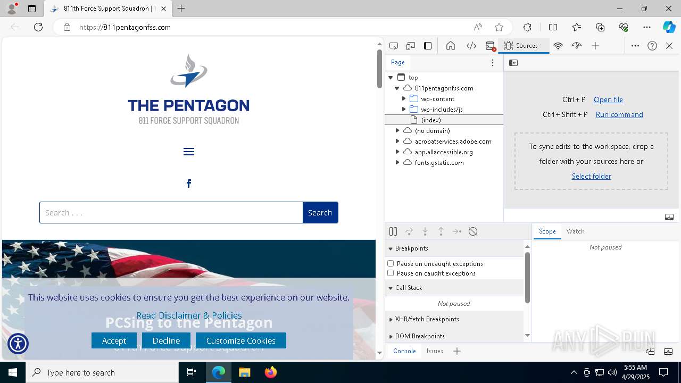681x383 pixels.
Task: Click the Open file link
Action: click(608, 99)
